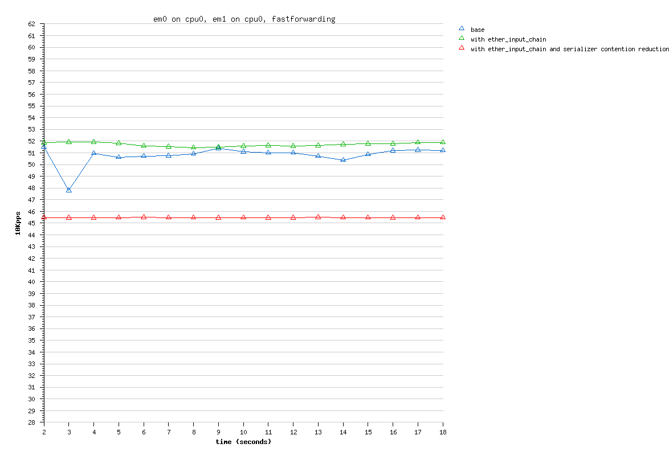Viewport: 669px width, 456px height.
Task: Select the blue base data point at time 3
Action: click(69, 190)
